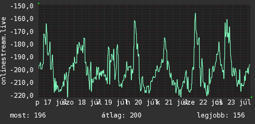Click the highest peak of the green line
Viewport: 255px width, 124px height.
tap(195, 14)
